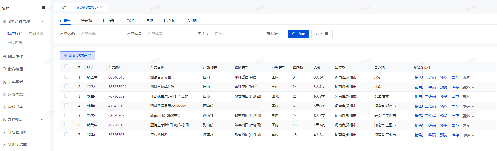This screenshot has height=151, width=497.
Task: Click the 散客接团 sidebar icon
Action: (x=4, y=69)
